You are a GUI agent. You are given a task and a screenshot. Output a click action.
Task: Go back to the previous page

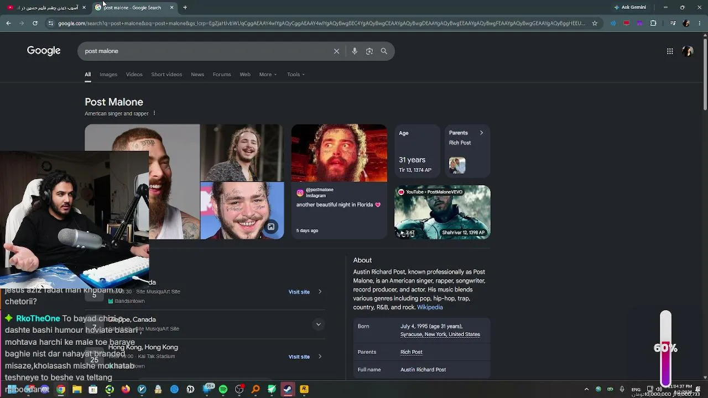pyautogui.click(x=8, y=23)
